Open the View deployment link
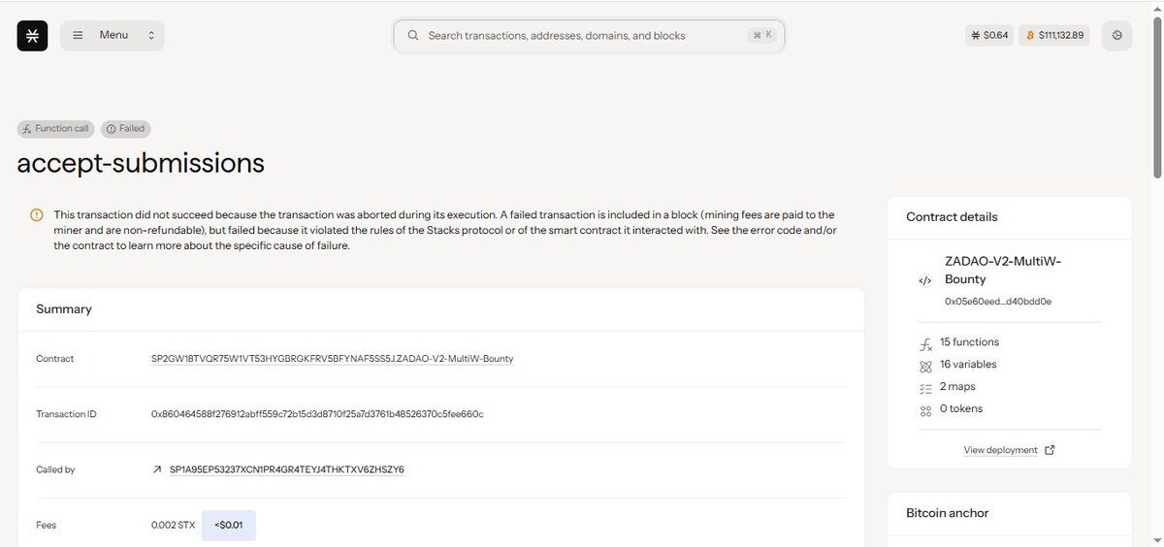Image resolution: width=1164 pixels, height=547 pixels. tap(1000, 450)
